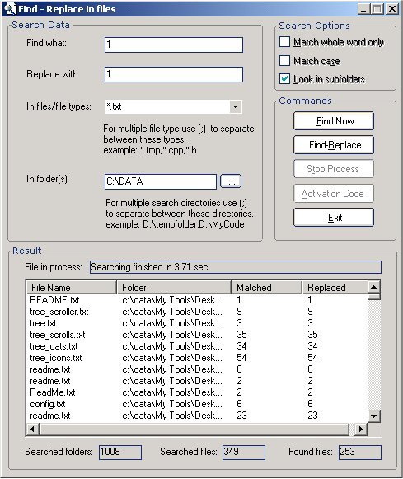Click the In folder(s) path field
This screenshot has height=479, width=403.
click(x=161, y=181)
